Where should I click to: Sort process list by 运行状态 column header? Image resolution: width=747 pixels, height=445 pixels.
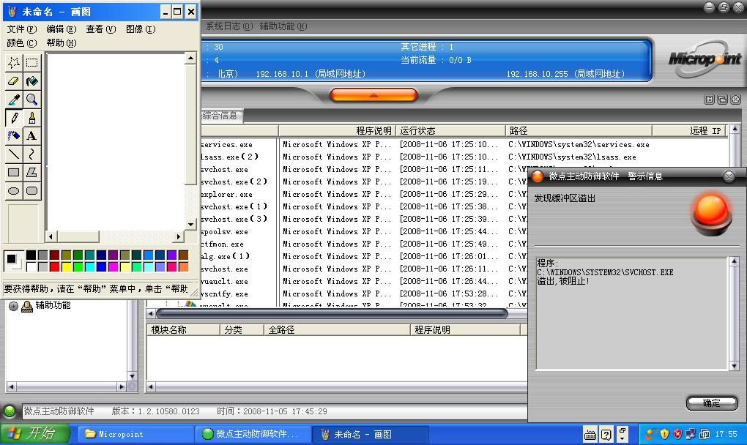[450, 131]
